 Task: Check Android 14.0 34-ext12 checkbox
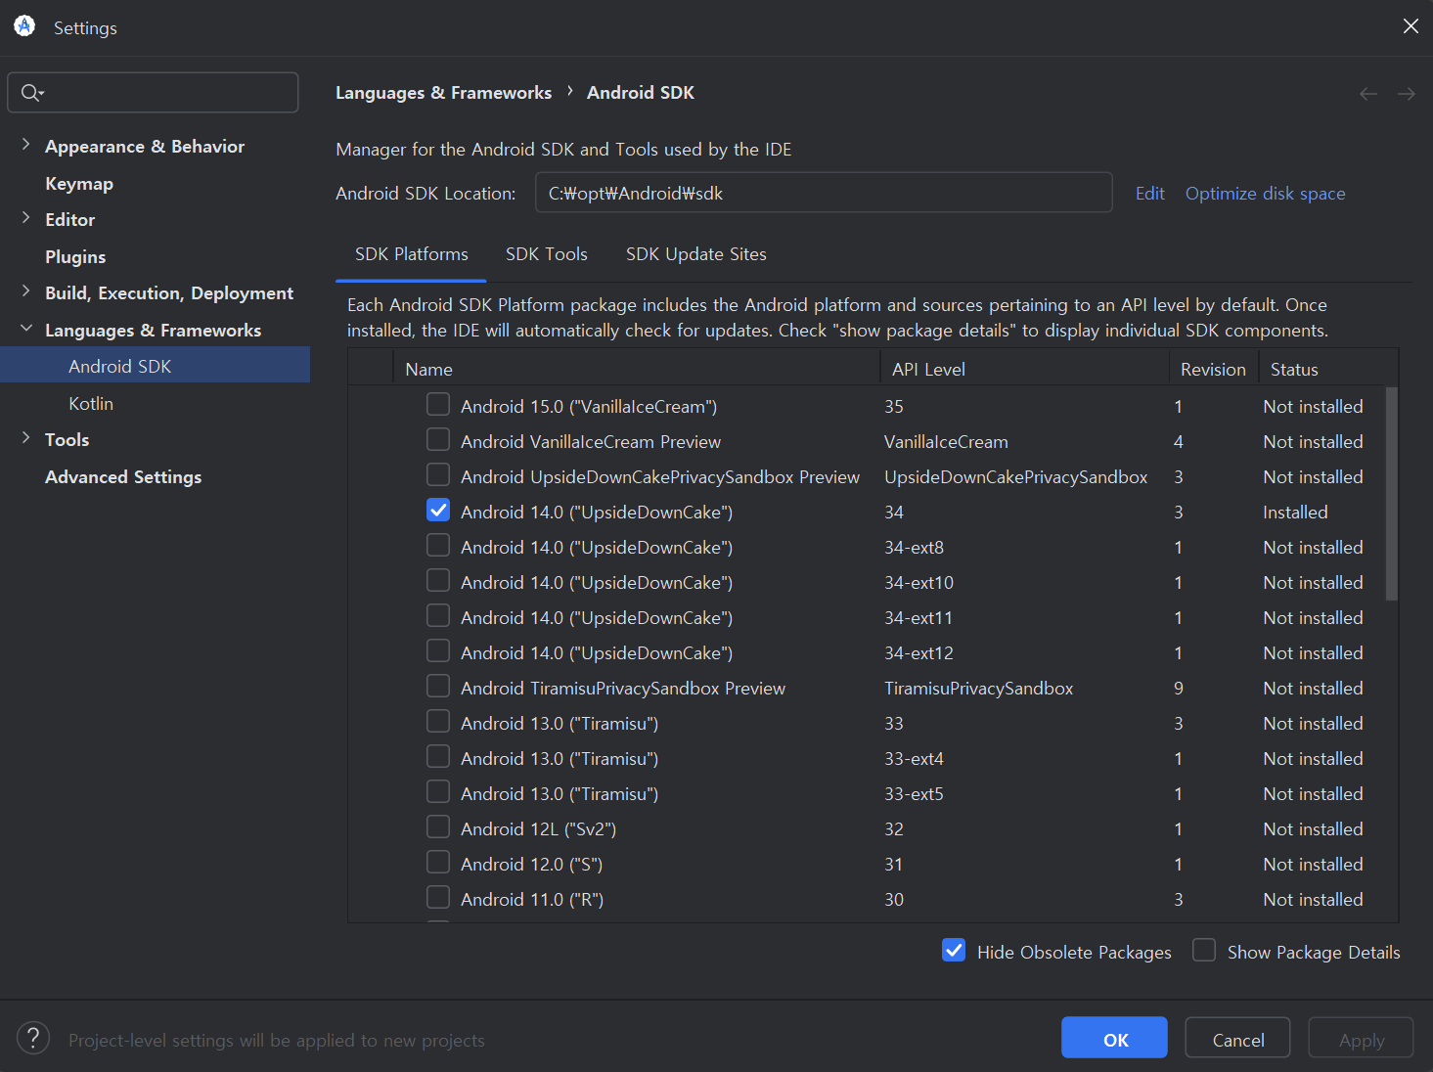click(438, 650)
